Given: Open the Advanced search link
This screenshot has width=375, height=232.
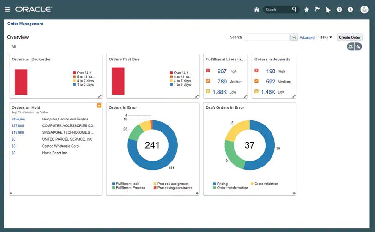Looking at the screenshot, I should coord(307,38).
